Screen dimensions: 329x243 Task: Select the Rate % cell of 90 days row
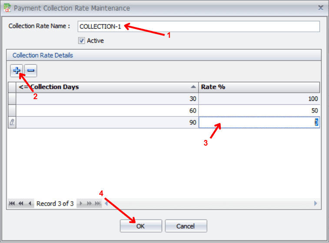tap(259, 123)
